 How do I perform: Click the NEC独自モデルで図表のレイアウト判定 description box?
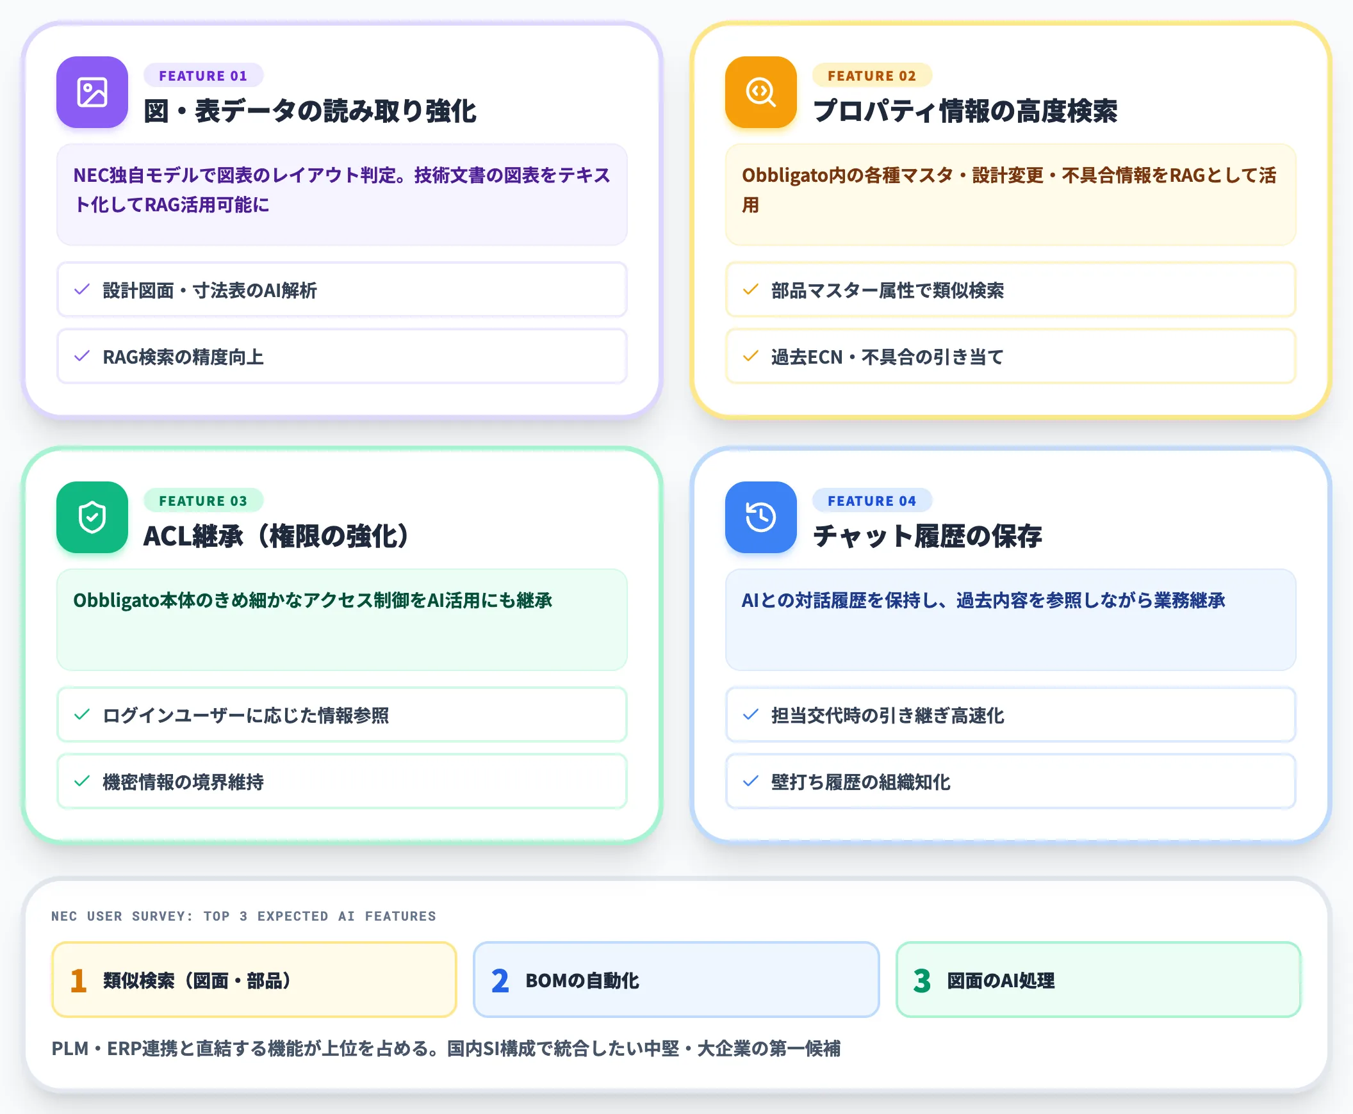click(341, 195)
